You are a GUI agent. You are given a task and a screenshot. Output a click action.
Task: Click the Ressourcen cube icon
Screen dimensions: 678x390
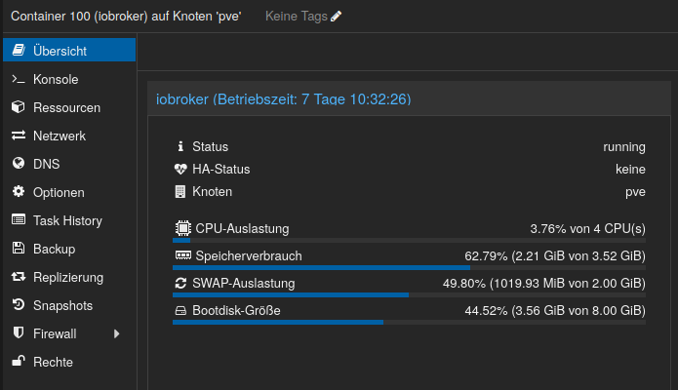click(x=18, y=107)
